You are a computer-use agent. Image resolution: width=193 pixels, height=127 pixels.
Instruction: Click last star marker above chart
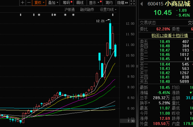click(73, 15)
